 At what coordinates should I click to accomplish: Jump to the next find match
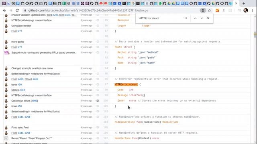202,18
